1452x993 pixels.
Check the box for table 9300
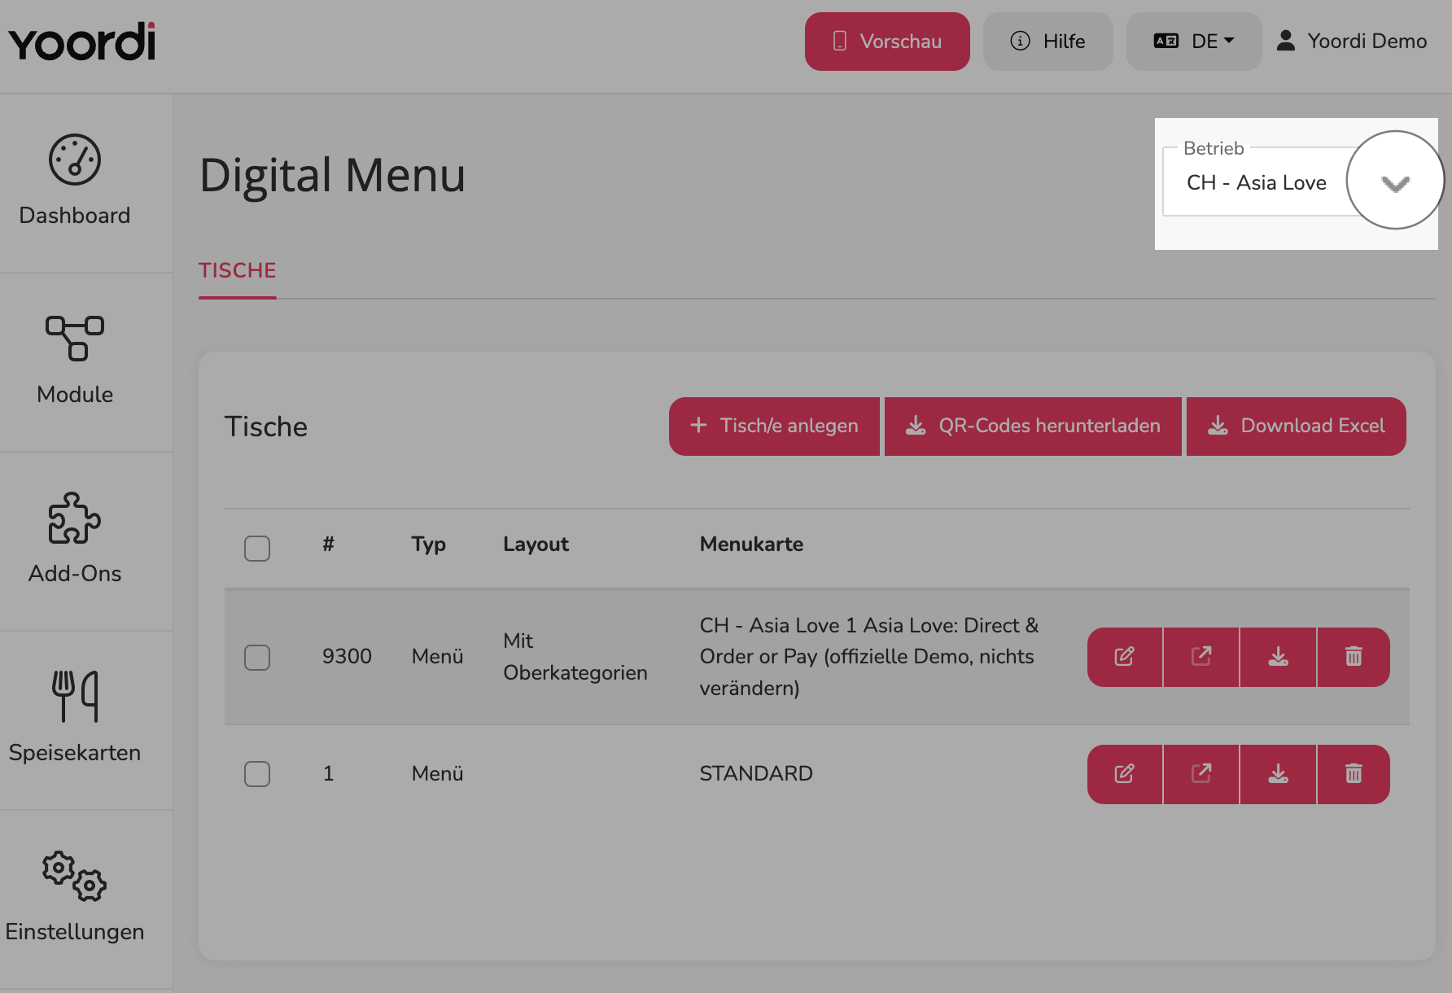[x=257, y=658]
